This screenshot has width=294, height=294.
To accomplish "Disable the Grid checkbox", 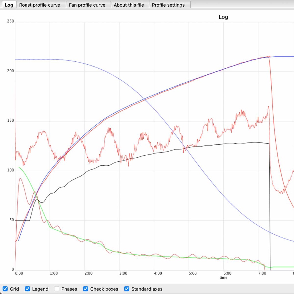I will click(5, 289).
